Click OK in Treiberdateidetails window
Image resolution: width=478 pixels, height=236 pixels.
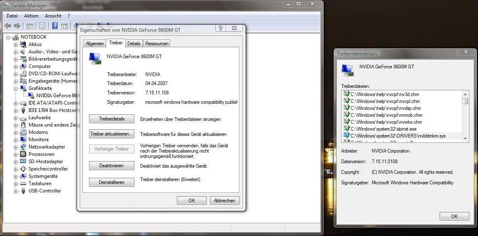tap(454, 216)
